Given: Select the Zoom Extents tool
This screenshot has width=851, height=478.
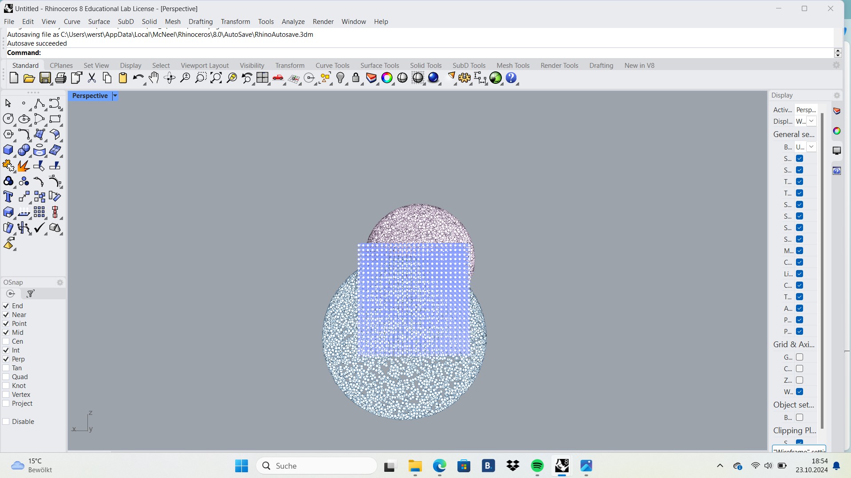Looking at the screenshot, I should [x=216, y=78].
